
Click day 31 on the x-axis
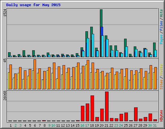(x=155, y=125)
